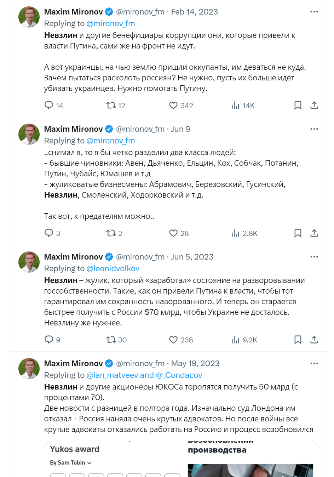Click Maxim Mironov's profile avatar on the Jun 9 tweet
Viewport: 334px width, 477px height.
[x=29, y=134]
